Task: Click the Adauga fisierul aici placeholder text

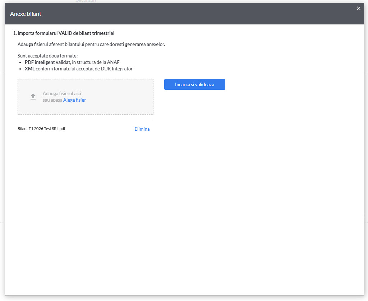Action: tap(62, 93)
